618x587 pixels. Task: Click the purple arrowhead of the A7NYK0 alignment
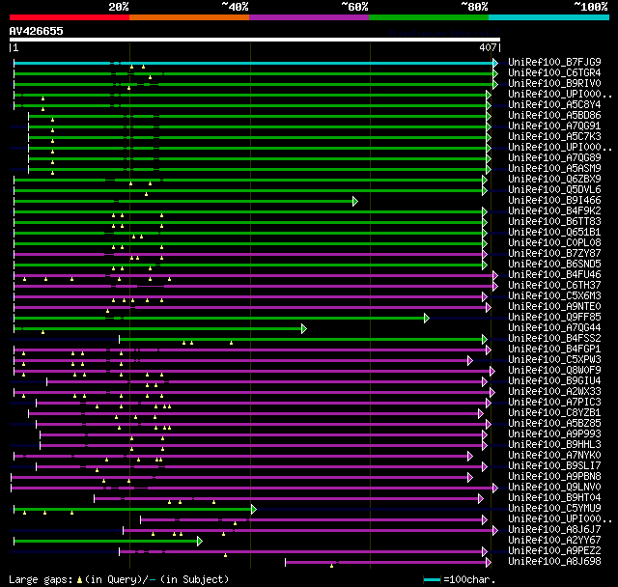click(470, 457)
